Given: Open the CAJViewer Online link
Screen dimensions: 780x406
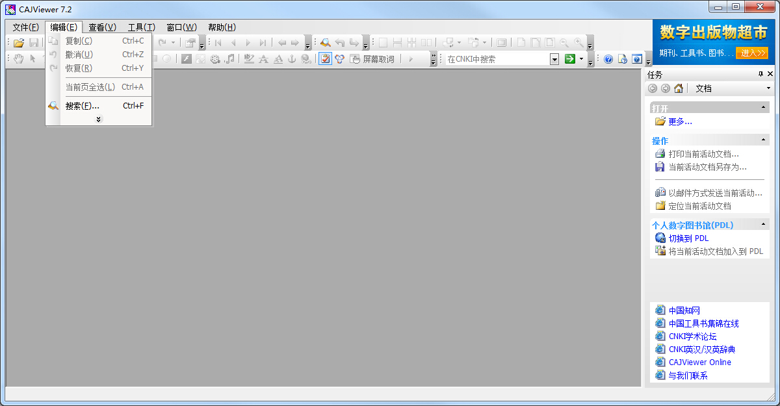Looking at the screenshot, I should pyautogui.click(x=700, y=362).
